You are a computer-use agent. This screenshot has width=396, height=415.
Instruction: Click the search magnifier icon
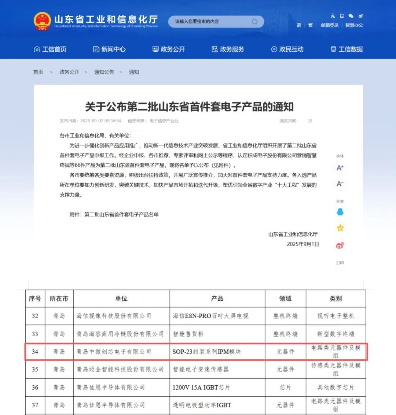(254, 22)
